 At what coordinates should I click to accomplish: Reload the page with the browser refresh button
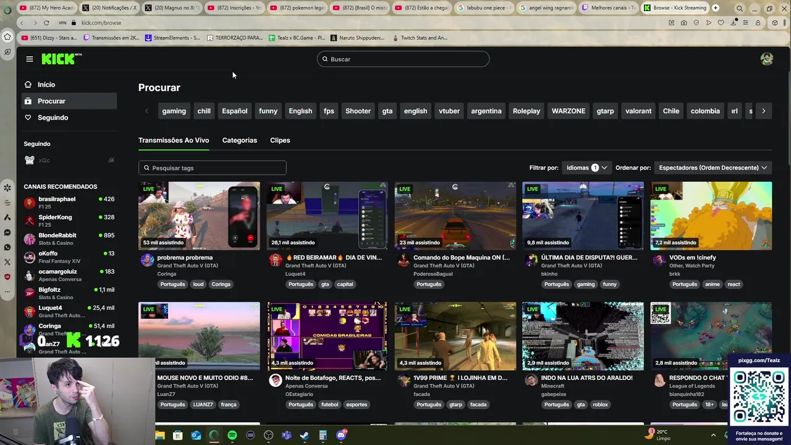(x=46, y=23)
